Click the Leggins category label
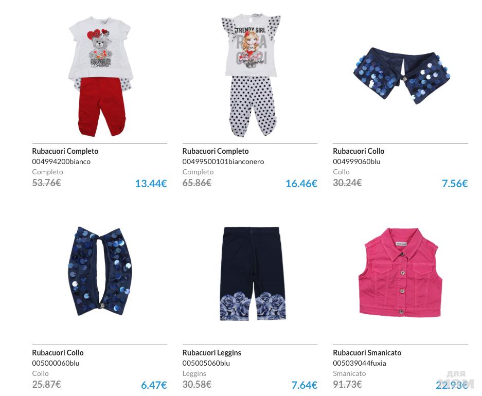This screenshot has width=482, height=396. [194, 373]
